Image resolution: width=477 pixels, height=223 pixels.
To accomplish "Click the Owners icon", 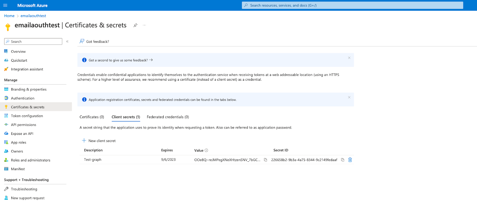I will point(6,151).
